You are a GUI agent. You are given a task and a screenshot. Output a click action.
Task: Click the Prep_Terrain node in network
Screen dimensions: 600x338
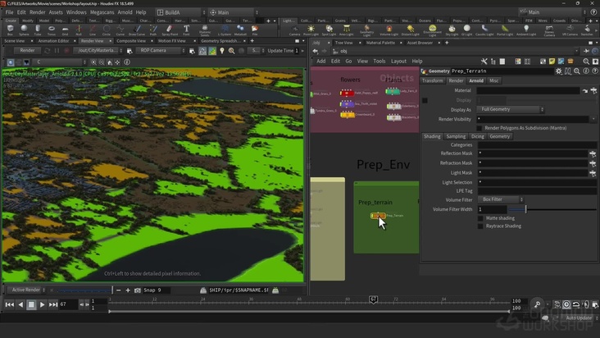pos(378,216)
